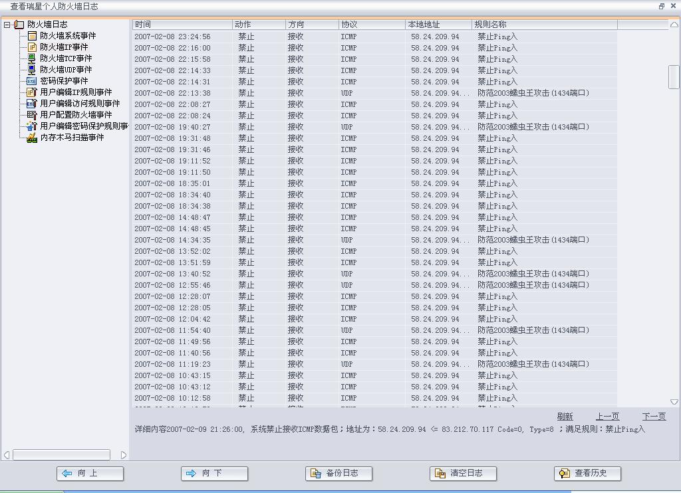Image resolution: width=681 pixels, height=493 pixels.
Task: Select log row 2007-02-08 22:13:38
Action: tap(375, 93)
